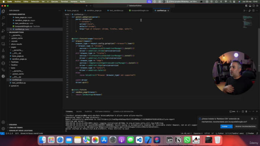Toggle secondary sidebar in title bar
This screenshot has height=146, width=260.
pyautogui.click(x=253, y=6)
